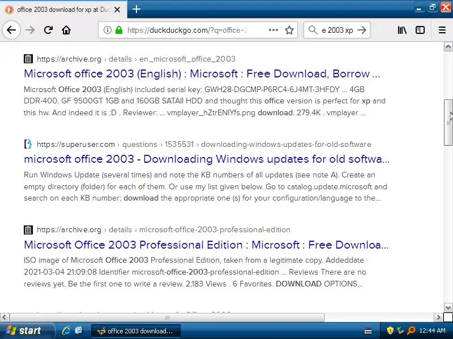This screenshot has height=339, width=453.
Task: Click the superuser.com site favicon
Action: (x=28, y=144)
